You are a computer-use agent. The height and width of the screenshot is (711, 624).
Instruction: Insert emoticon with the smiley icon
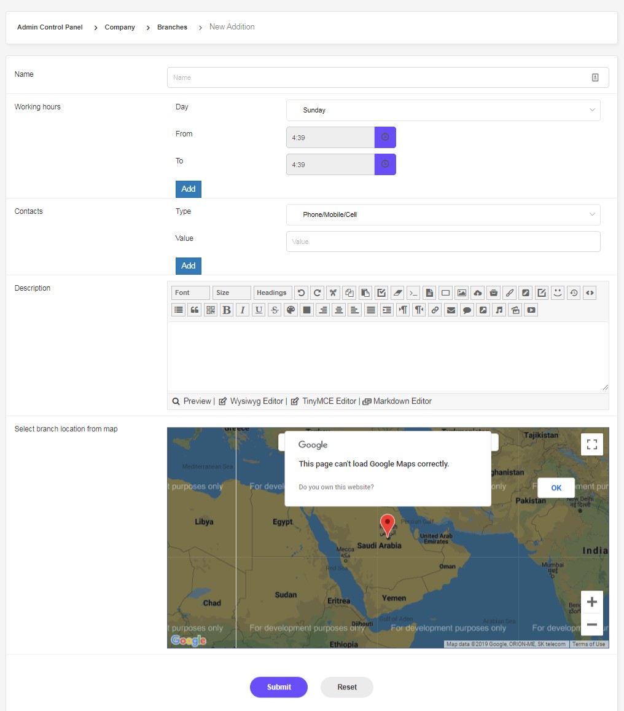click(558, 293)
